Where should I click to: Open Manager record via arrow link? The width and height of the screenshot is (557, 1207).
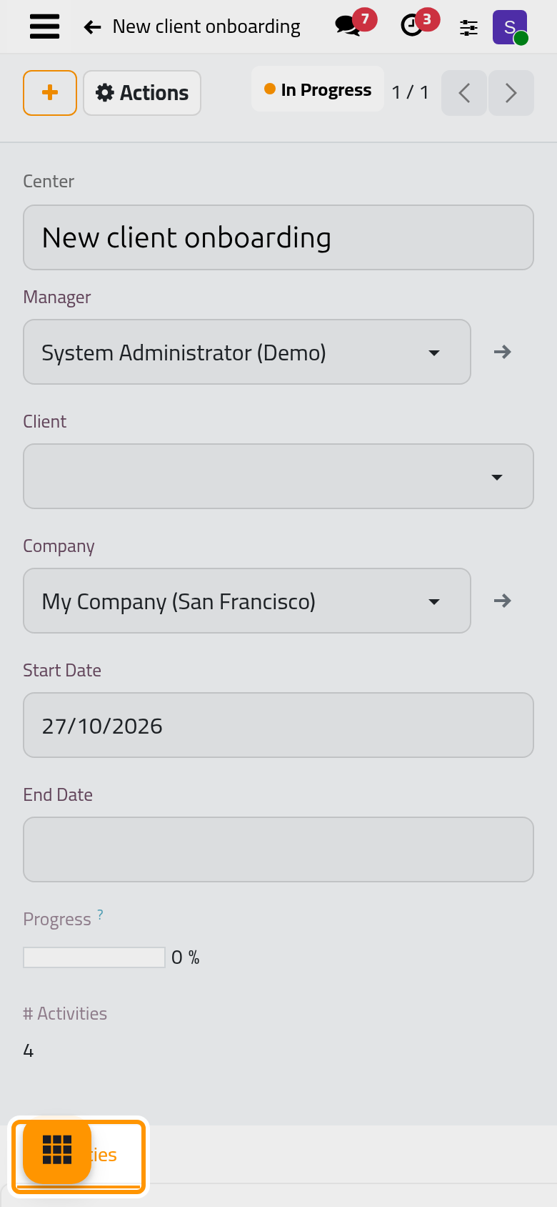click(x=503, y=352)
